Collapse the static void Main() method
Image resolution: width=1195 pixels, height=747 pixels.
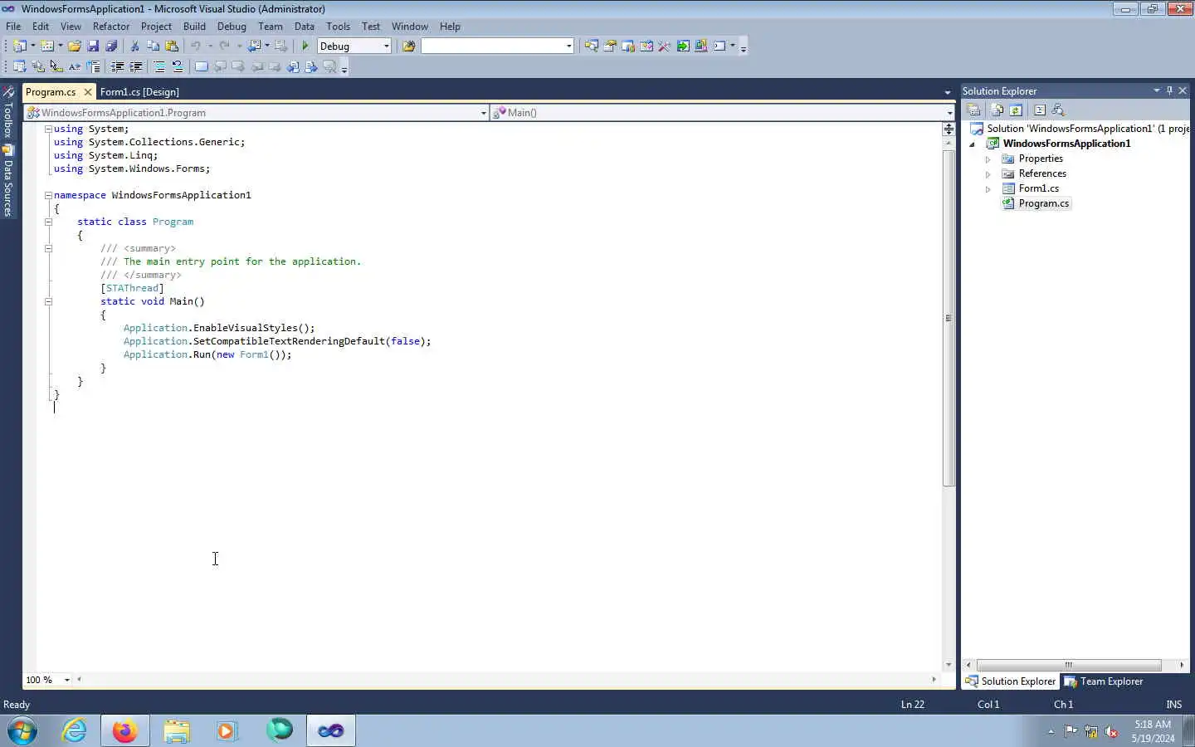[48, 301]
